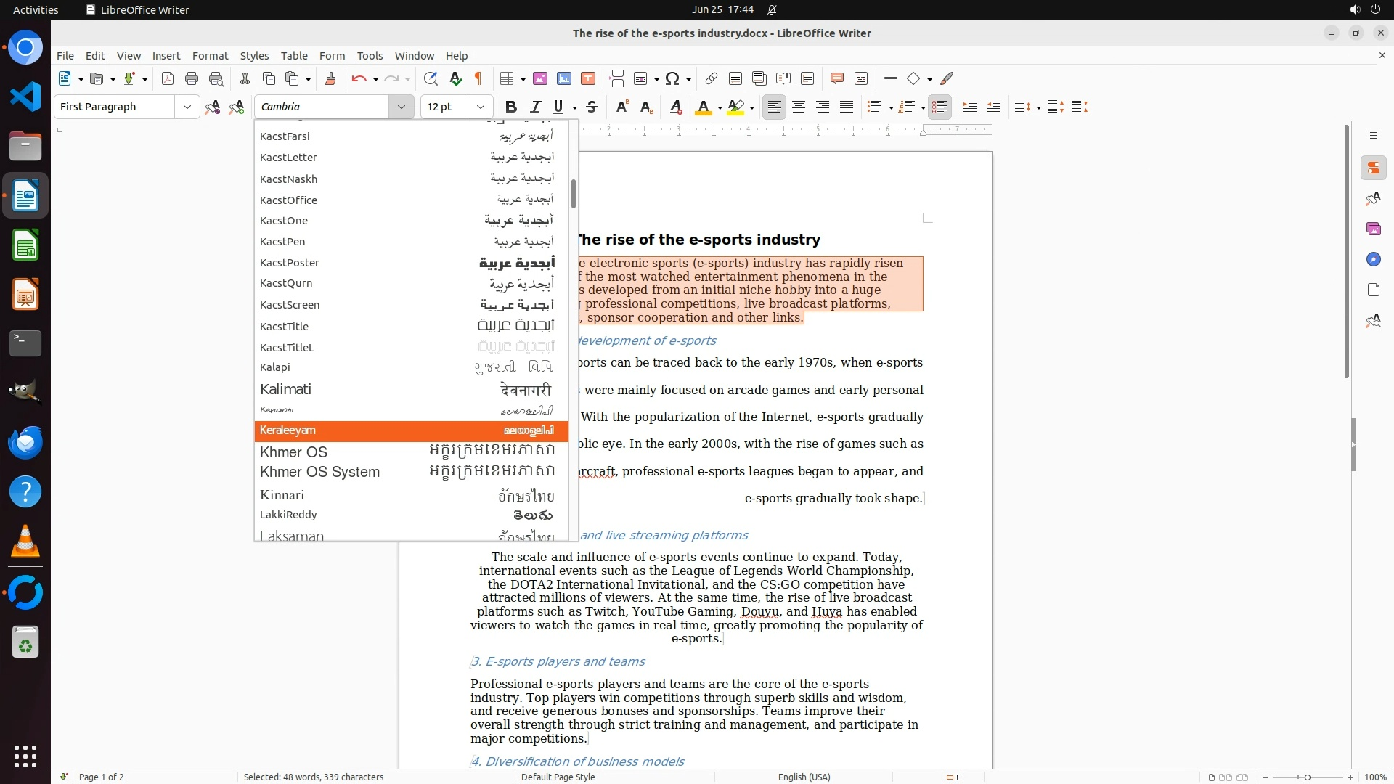Select Khmer OS System font entry
1394x784 pixels.
click(319, 472)
